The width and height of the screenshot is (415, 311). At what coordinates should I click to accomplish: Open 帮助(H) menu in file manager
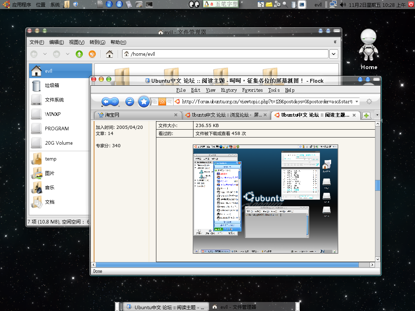click(118, 42)
